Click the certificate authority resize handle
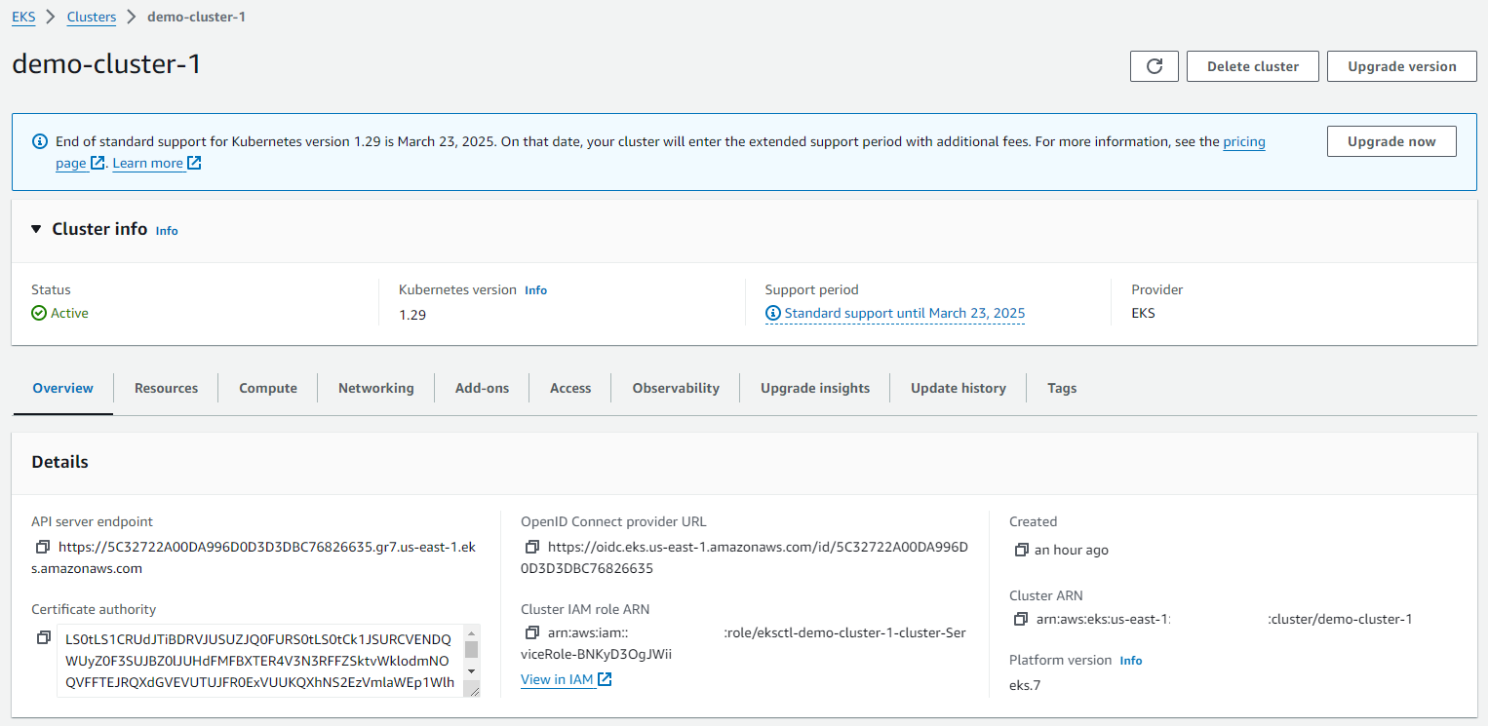This screenshot has width=1488, height=726. coord(472,690)
